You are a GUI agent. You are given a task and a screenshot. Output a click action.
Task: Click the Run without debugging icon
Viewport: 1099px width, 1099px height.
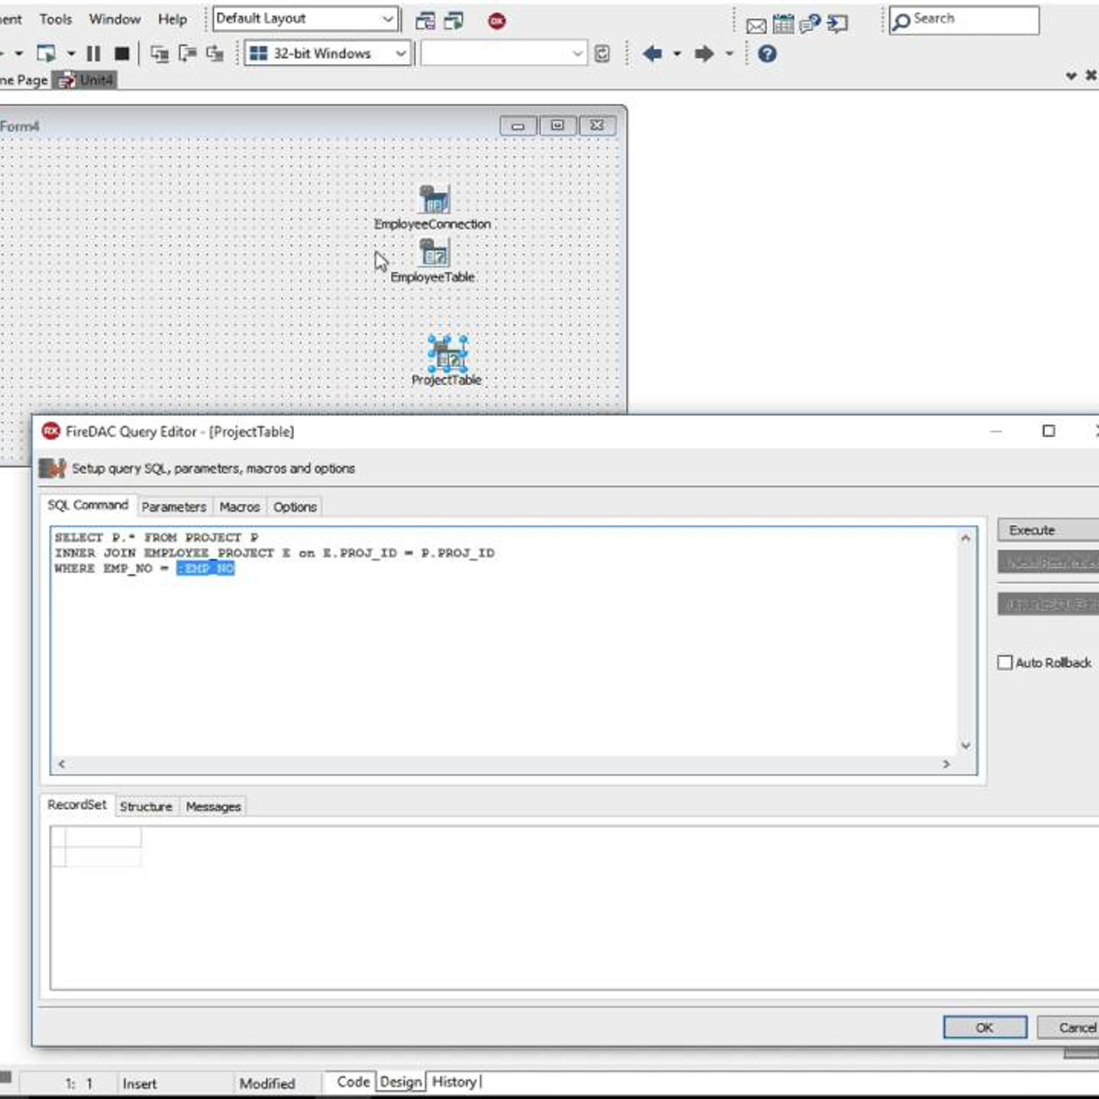46,54
